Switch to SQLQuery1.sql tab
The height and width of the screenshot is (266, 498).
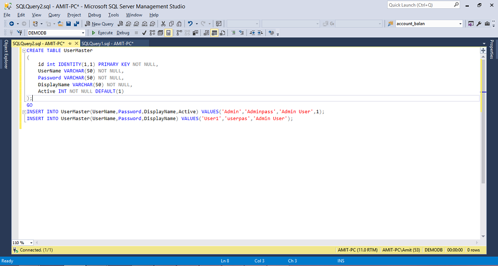coord(107,44)
